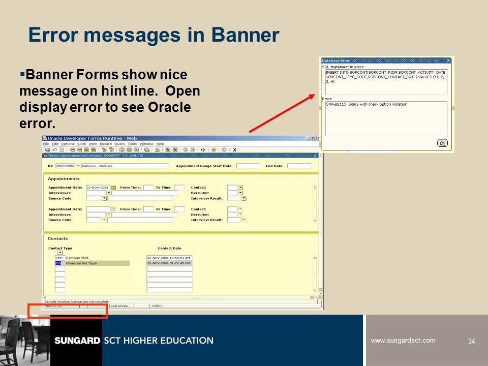Open calendar icon beside the blank appointment date
This screenshot has height=366, width=488.
[113, 209]
